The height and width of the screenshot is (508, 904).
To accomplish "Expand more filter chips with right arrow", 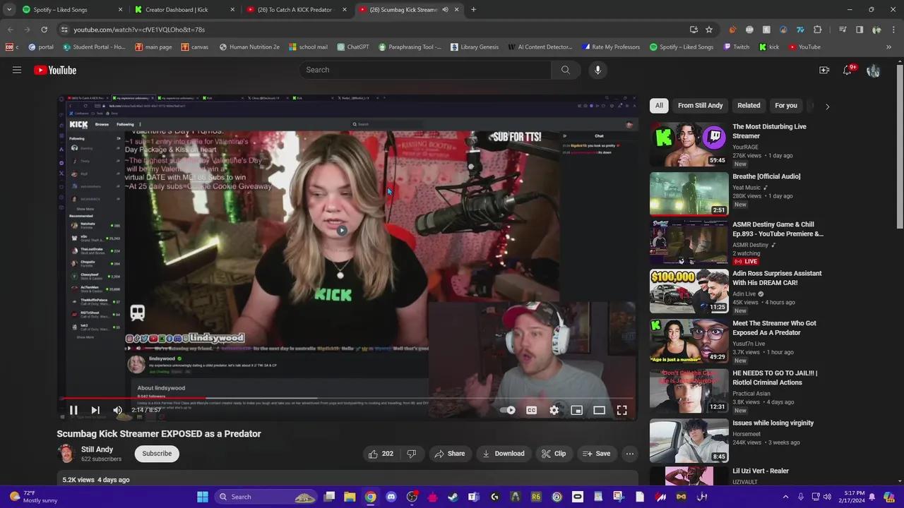I will [827, 105].
